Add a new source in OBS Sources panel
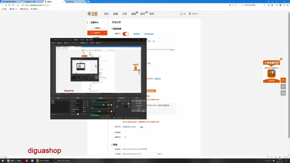The height and width of the screenshot is (163, 290). pos(72,114)
